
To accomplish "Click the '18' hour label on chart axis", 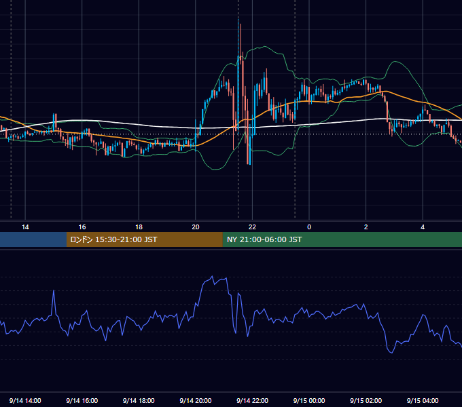I will (x=139, y=227).
